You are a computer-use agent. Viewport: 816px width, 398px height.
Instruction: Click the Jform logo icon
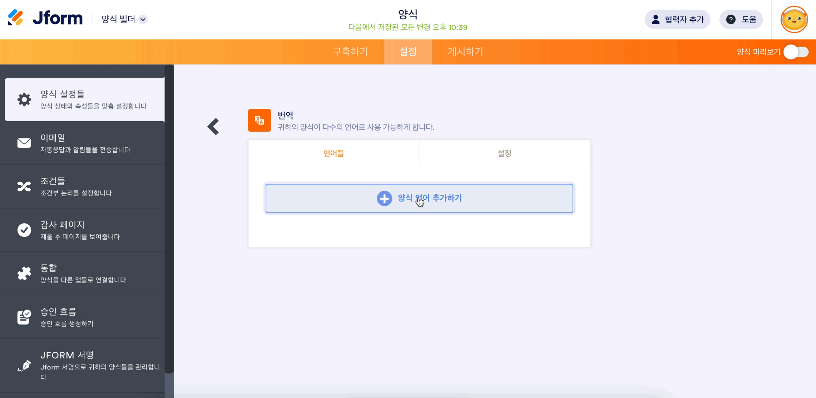[16, 18]
